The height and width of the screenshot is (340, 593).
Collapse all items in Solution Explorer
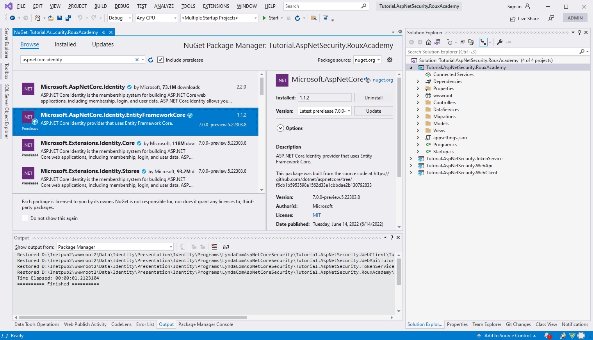tap(462, 42)
